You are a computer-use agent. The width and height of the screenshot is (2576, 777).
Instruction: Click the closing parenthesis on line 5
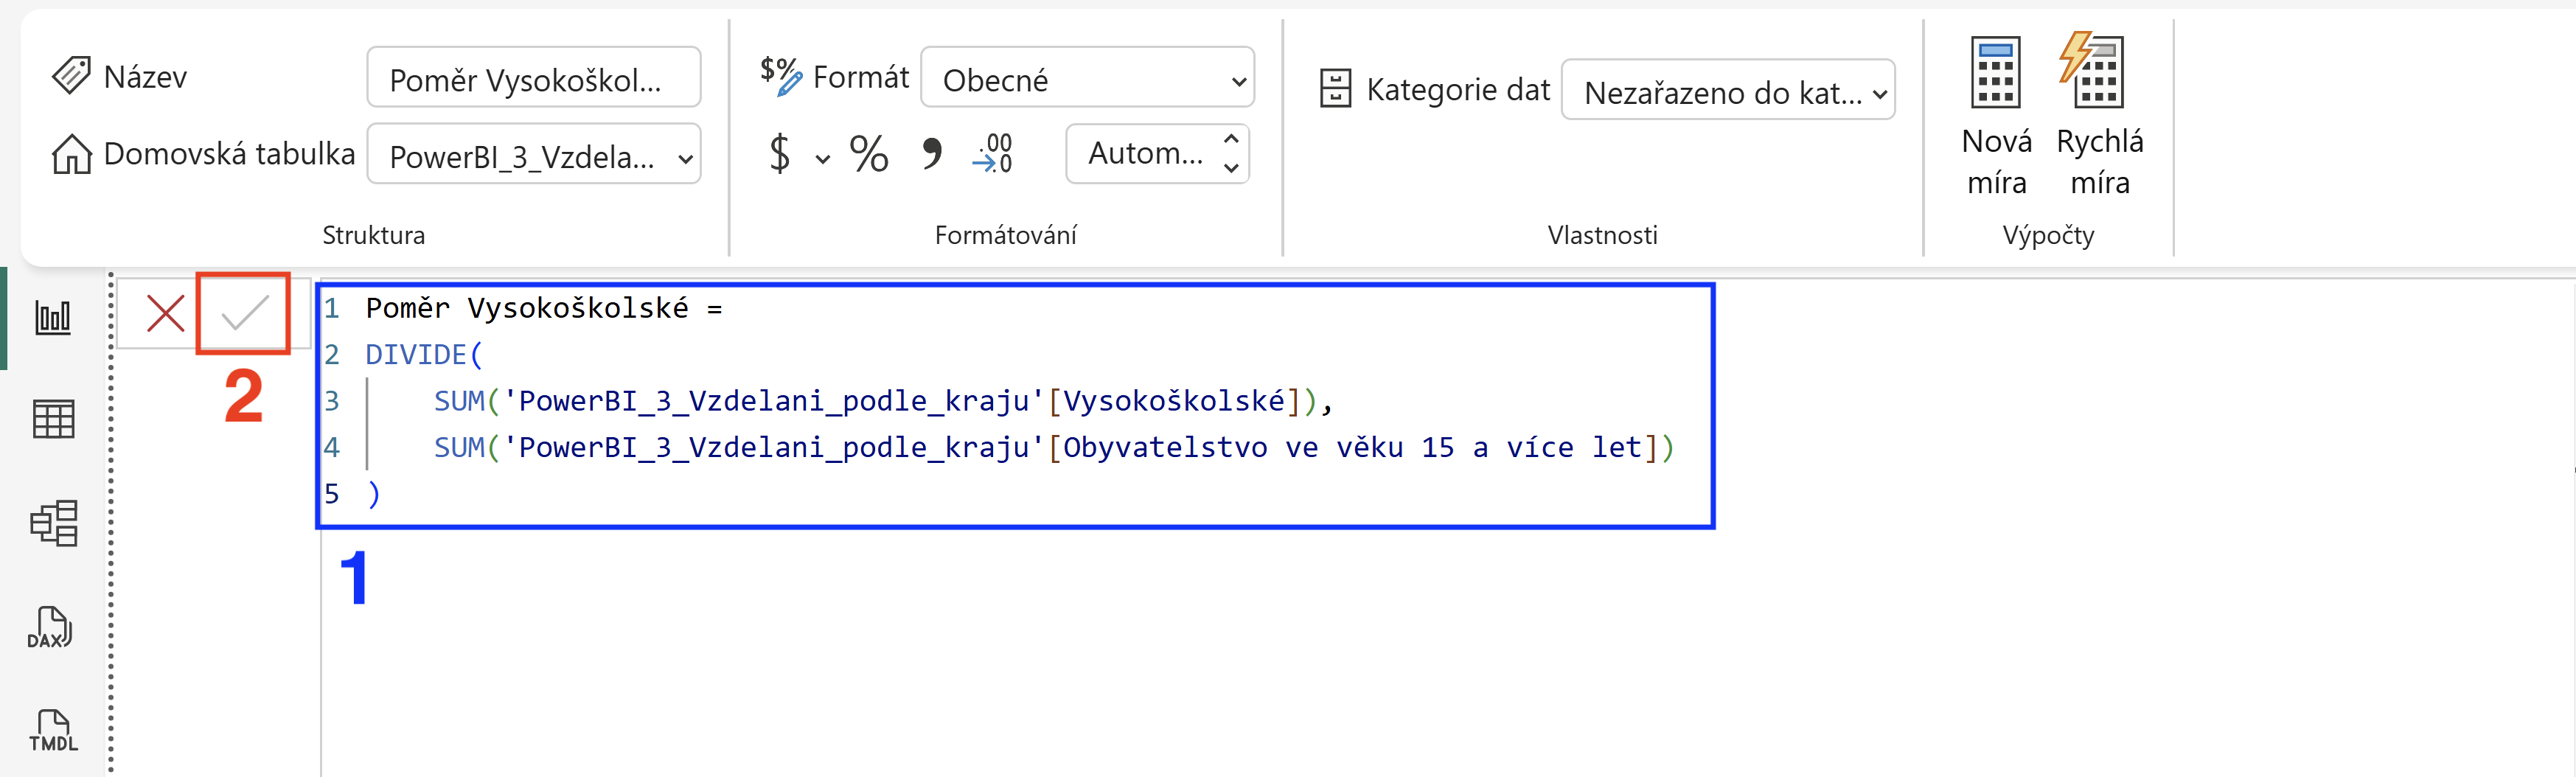(374, 494)
